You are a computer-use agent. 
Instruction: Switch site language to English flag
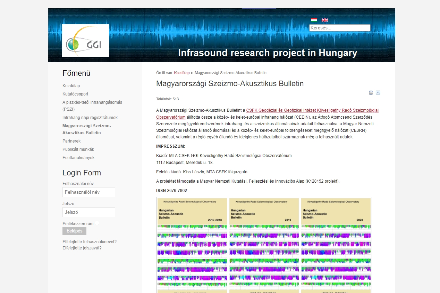click(x=325, y=20)
